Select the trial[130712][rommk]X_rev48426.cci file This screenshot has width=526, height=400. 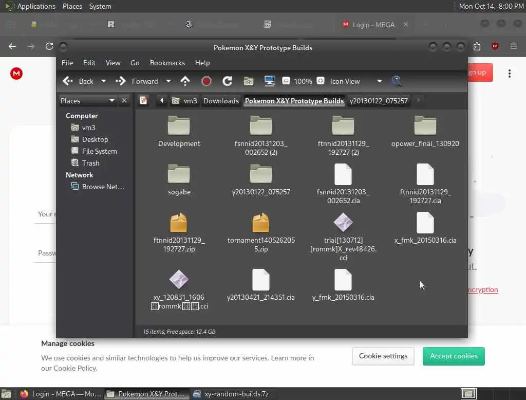tap(343, 237)
